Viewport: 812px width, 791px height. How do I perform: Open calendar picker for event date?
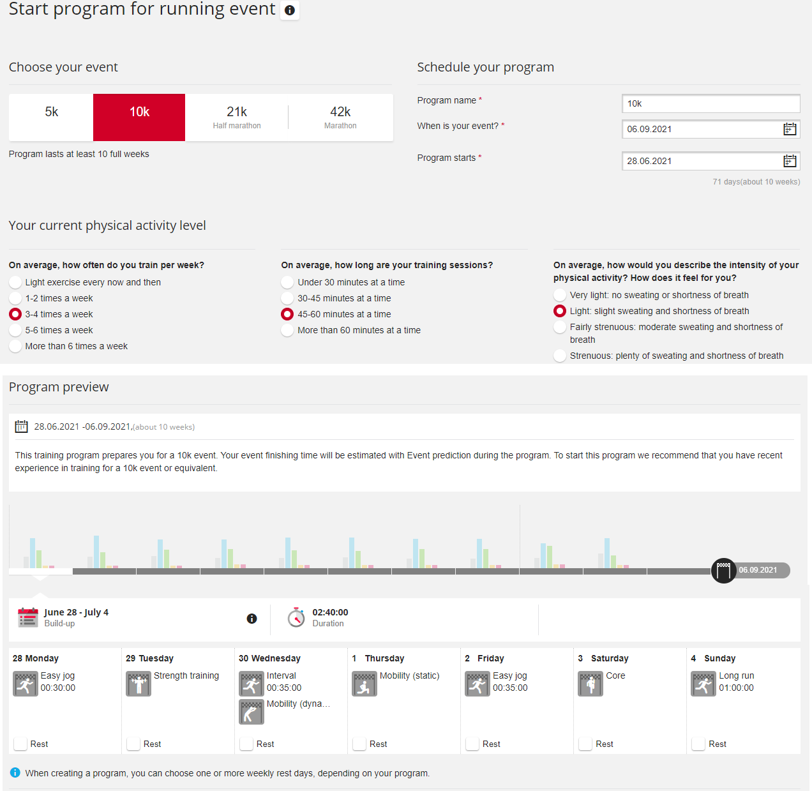[x=790, y=129]
